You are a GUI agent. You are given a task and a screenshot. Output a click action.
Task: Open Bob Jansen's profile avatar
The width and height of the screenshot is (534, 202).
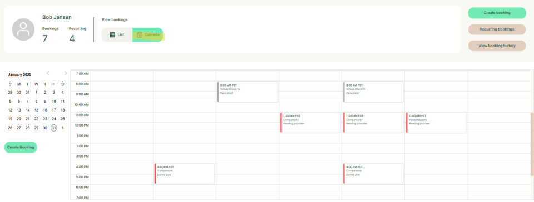click(x=23, y=29)
